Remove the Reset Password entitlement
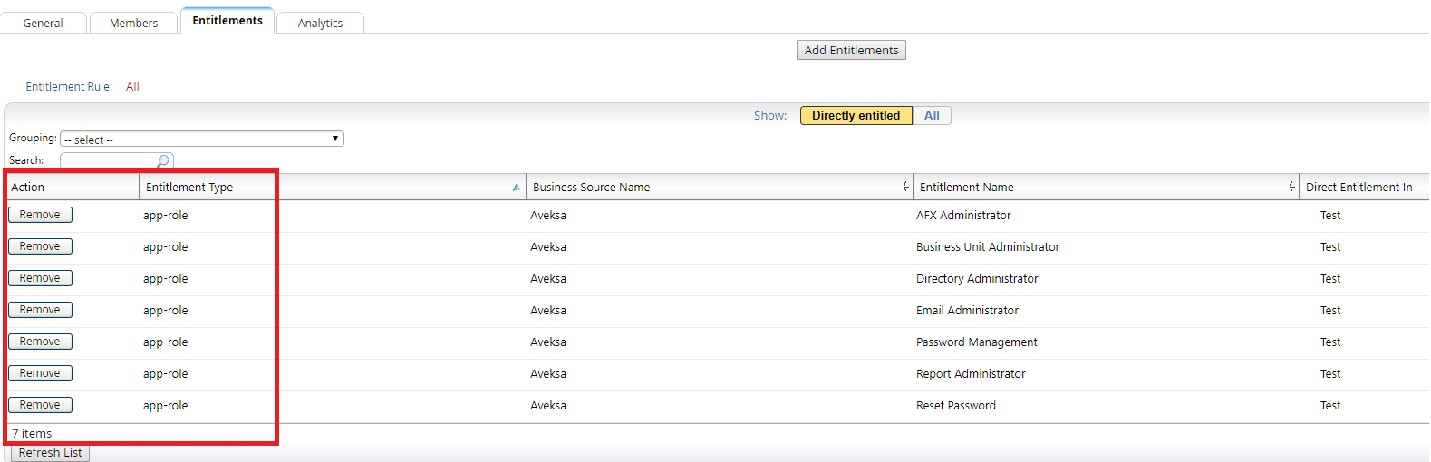 pos(41,405)
